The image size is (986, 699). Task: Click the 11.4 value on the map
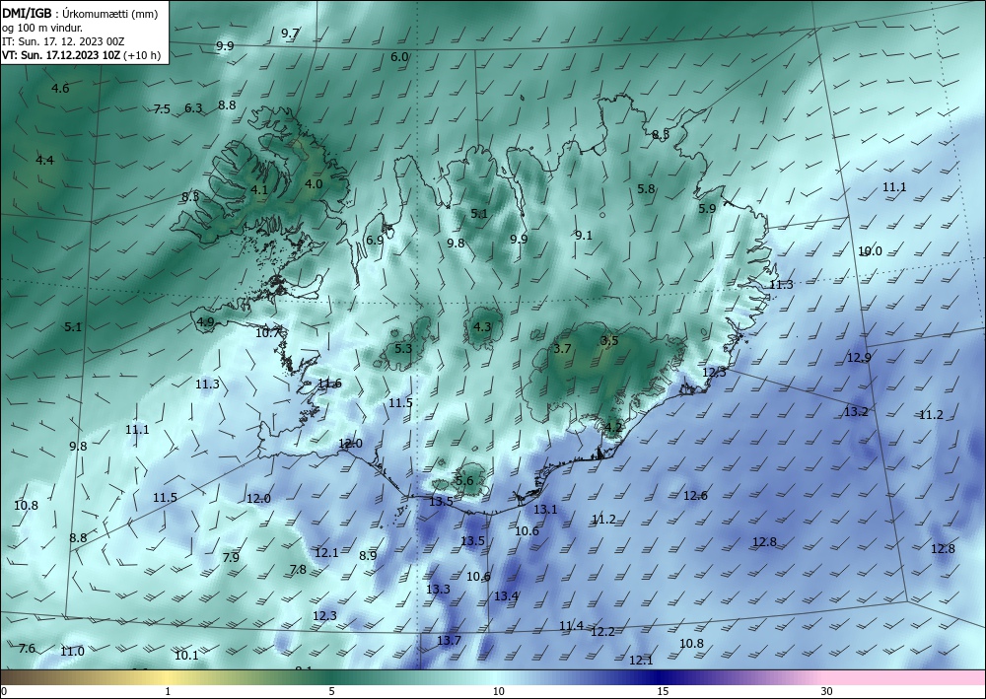coord(572,625)
